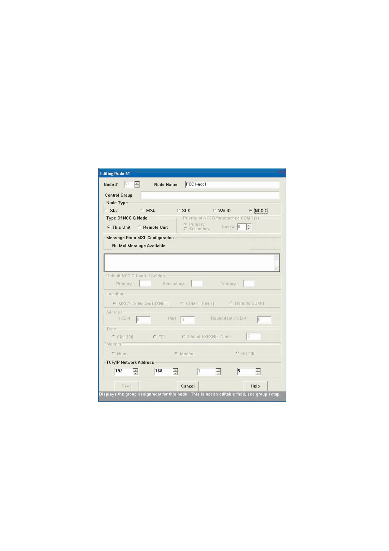Click the Tertiary control setting box
This screenshot has width=389, height=551.
(x=249, y=283)
